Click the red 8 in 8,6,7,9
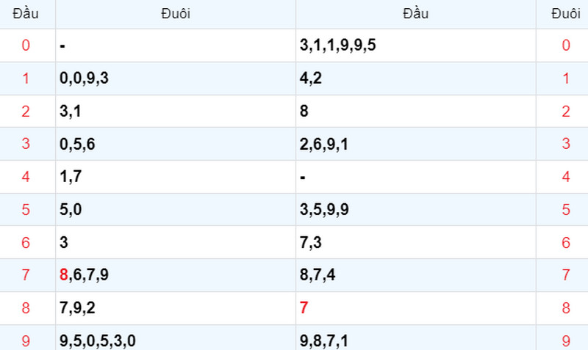Image resolution: width=588 pixels, height=350 pixels. coord(63,275)
